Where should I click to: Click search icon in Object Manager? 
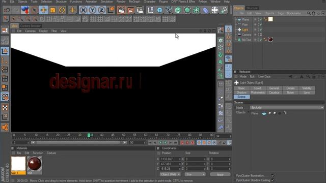click(309, 13)
